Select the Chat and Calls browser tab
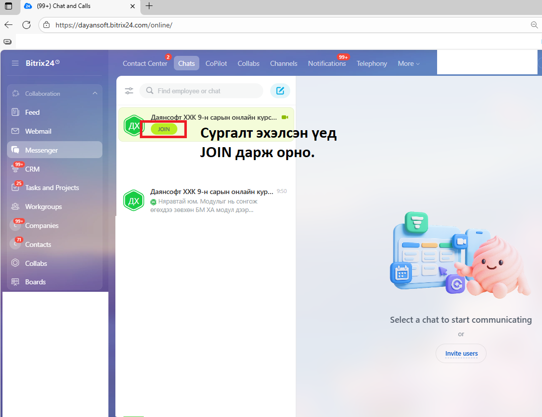Image resolution: width=542 pixels, height=417 pixels. 80,6
